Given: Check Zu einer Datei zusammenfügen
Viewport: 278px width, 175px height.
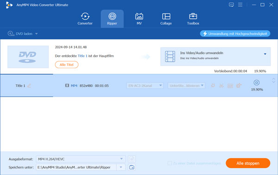Looking at the screenshot, I should click(x=170, y=163).
